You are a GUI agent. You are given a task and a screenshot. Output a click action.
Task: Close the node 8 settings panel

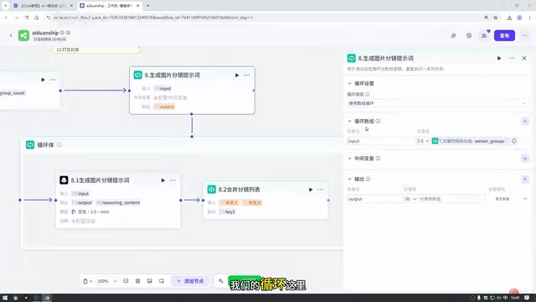point(524,58)
